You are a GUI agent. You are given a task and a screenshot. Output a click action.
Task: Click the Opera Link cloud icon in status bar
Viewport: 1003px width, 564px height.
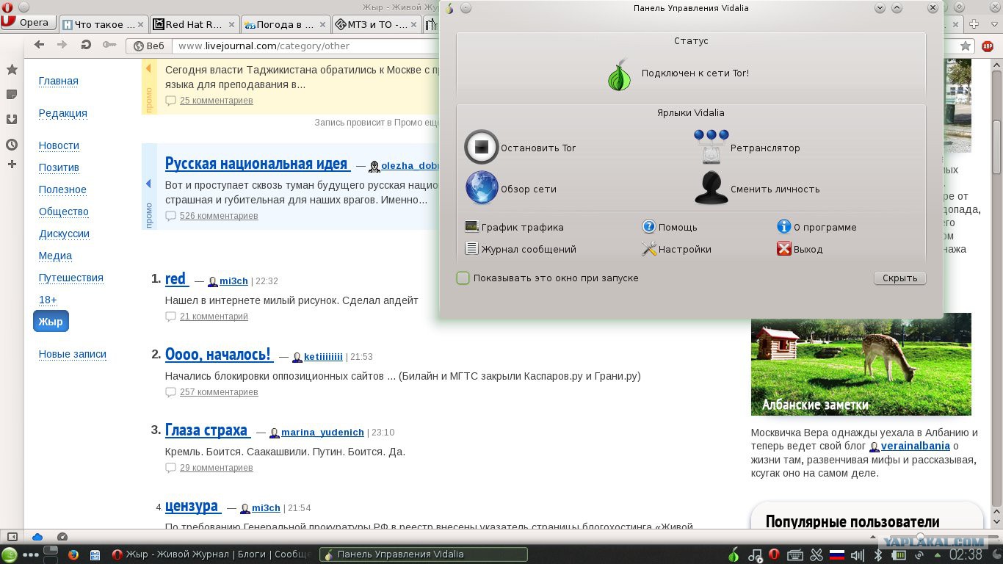click(x=37, y=537)
